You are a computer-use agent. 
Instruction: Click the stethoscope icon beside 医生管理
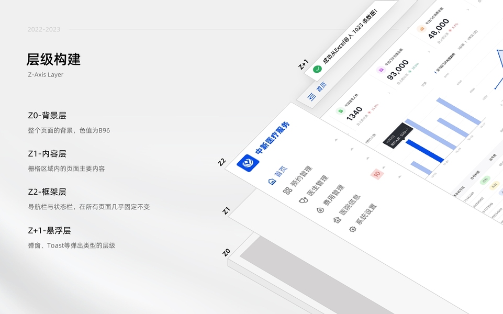point(304,200)
